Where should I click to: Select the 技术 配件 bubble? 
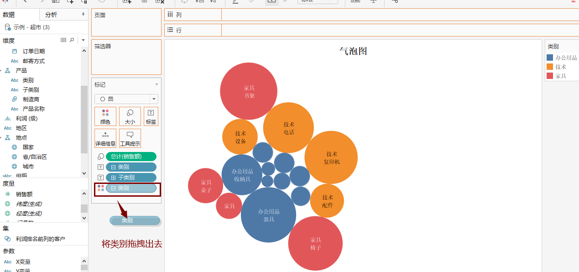tap(327, 201)
